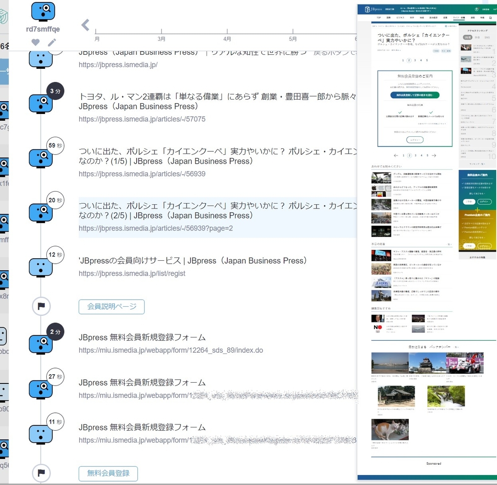The height and width of the screenshot is (485, 497).
Task: Click the 無料会員登録 tag button
Action: click(108, 473)
